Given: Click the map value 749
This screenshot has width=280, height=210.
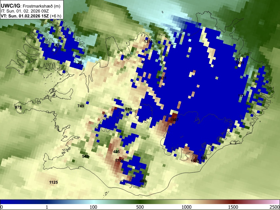Looking at the screenshot, I should point(81,106).
